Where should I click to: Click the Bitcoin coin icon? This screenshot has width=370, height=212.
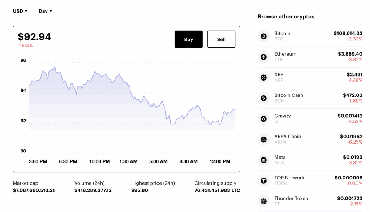pyautogui.click(x=263, y=36)
